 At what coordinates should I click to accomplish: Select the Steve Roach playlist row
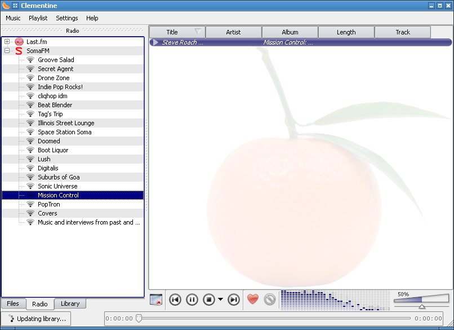coord(301,42)
